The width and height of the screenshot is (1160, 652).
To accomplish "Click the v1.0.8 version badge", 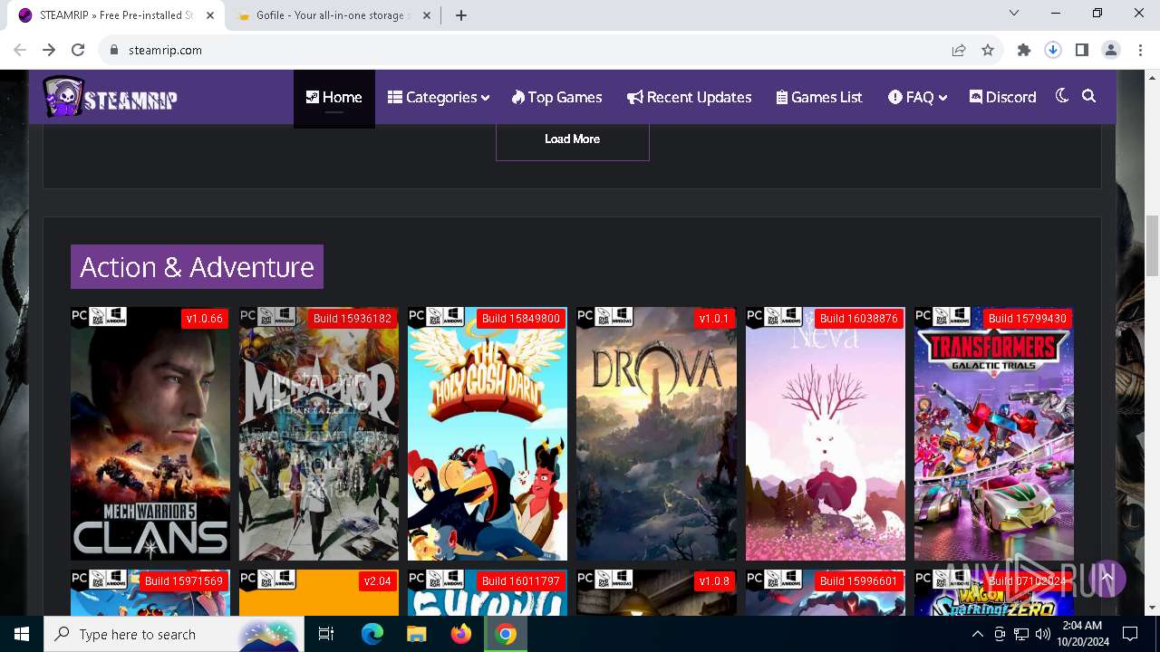I will point(714,581).
